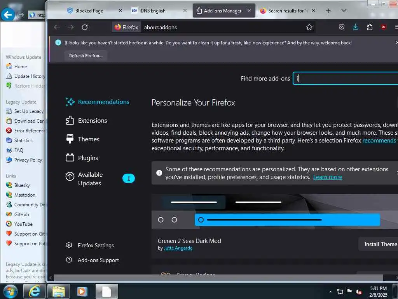Open the Themes category
This screenshot has width=398, height=299.
click(82, 139)
